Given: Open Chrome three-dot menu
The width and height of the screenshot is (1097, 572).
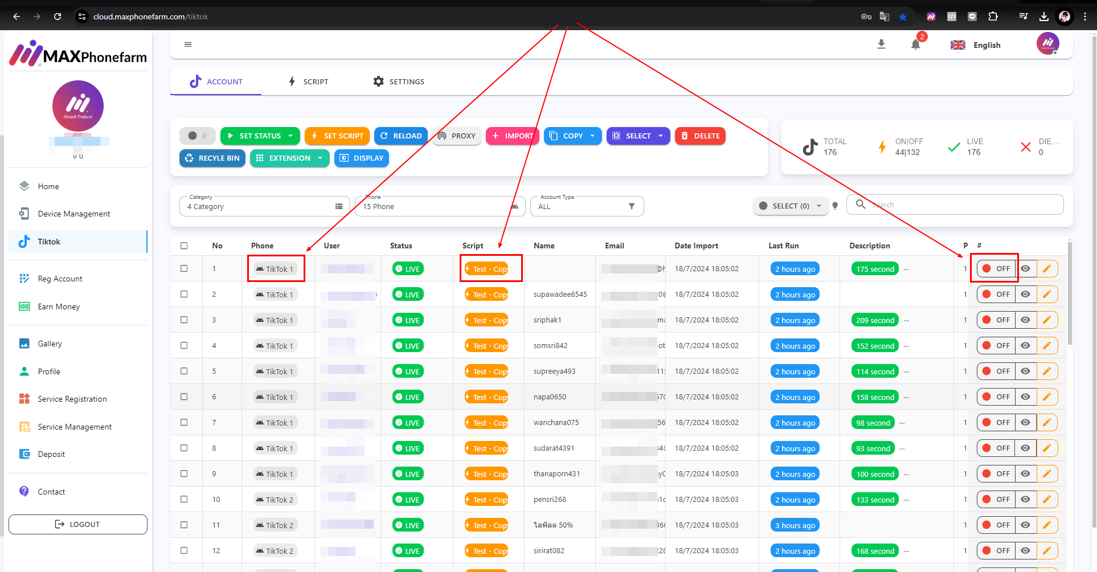Looking at the screenshot, I should [x=1085, y=17].
